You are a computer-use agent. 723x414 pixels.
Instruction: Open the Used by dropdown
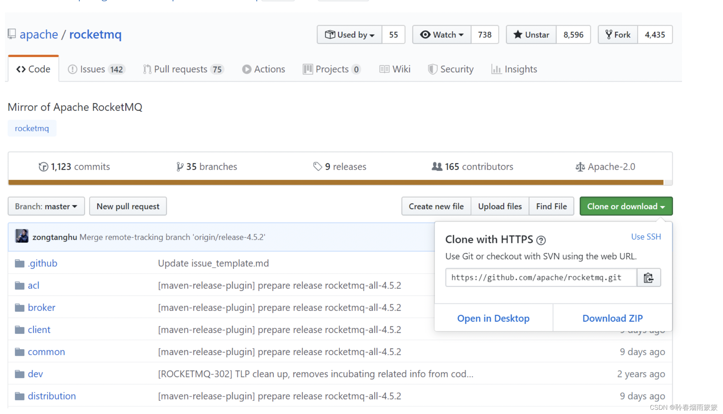[x=349, y=35]
